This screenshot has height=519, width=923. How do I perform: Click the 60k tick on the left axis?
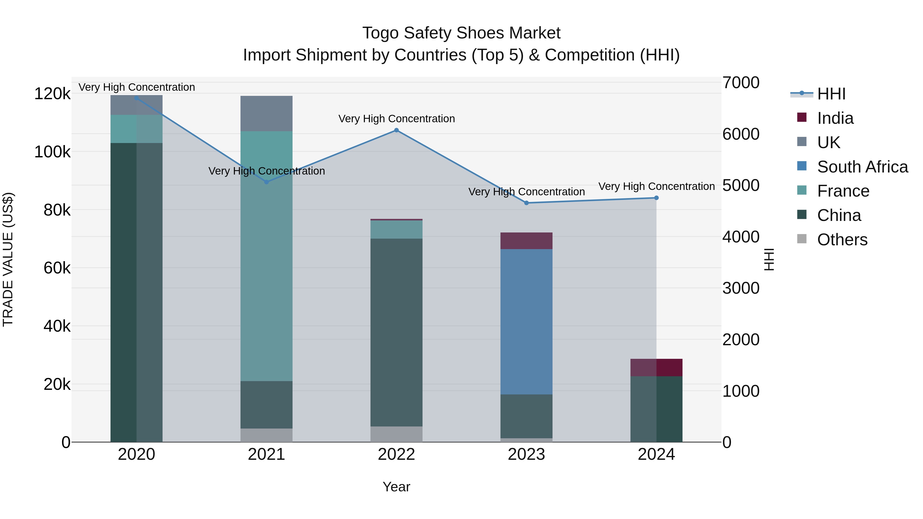pos(57,268)
